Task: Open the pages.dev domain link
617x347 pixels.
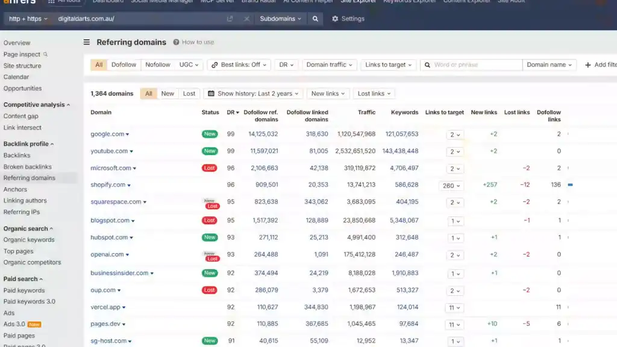Action: pyautogui.click(x=105, y=324)
